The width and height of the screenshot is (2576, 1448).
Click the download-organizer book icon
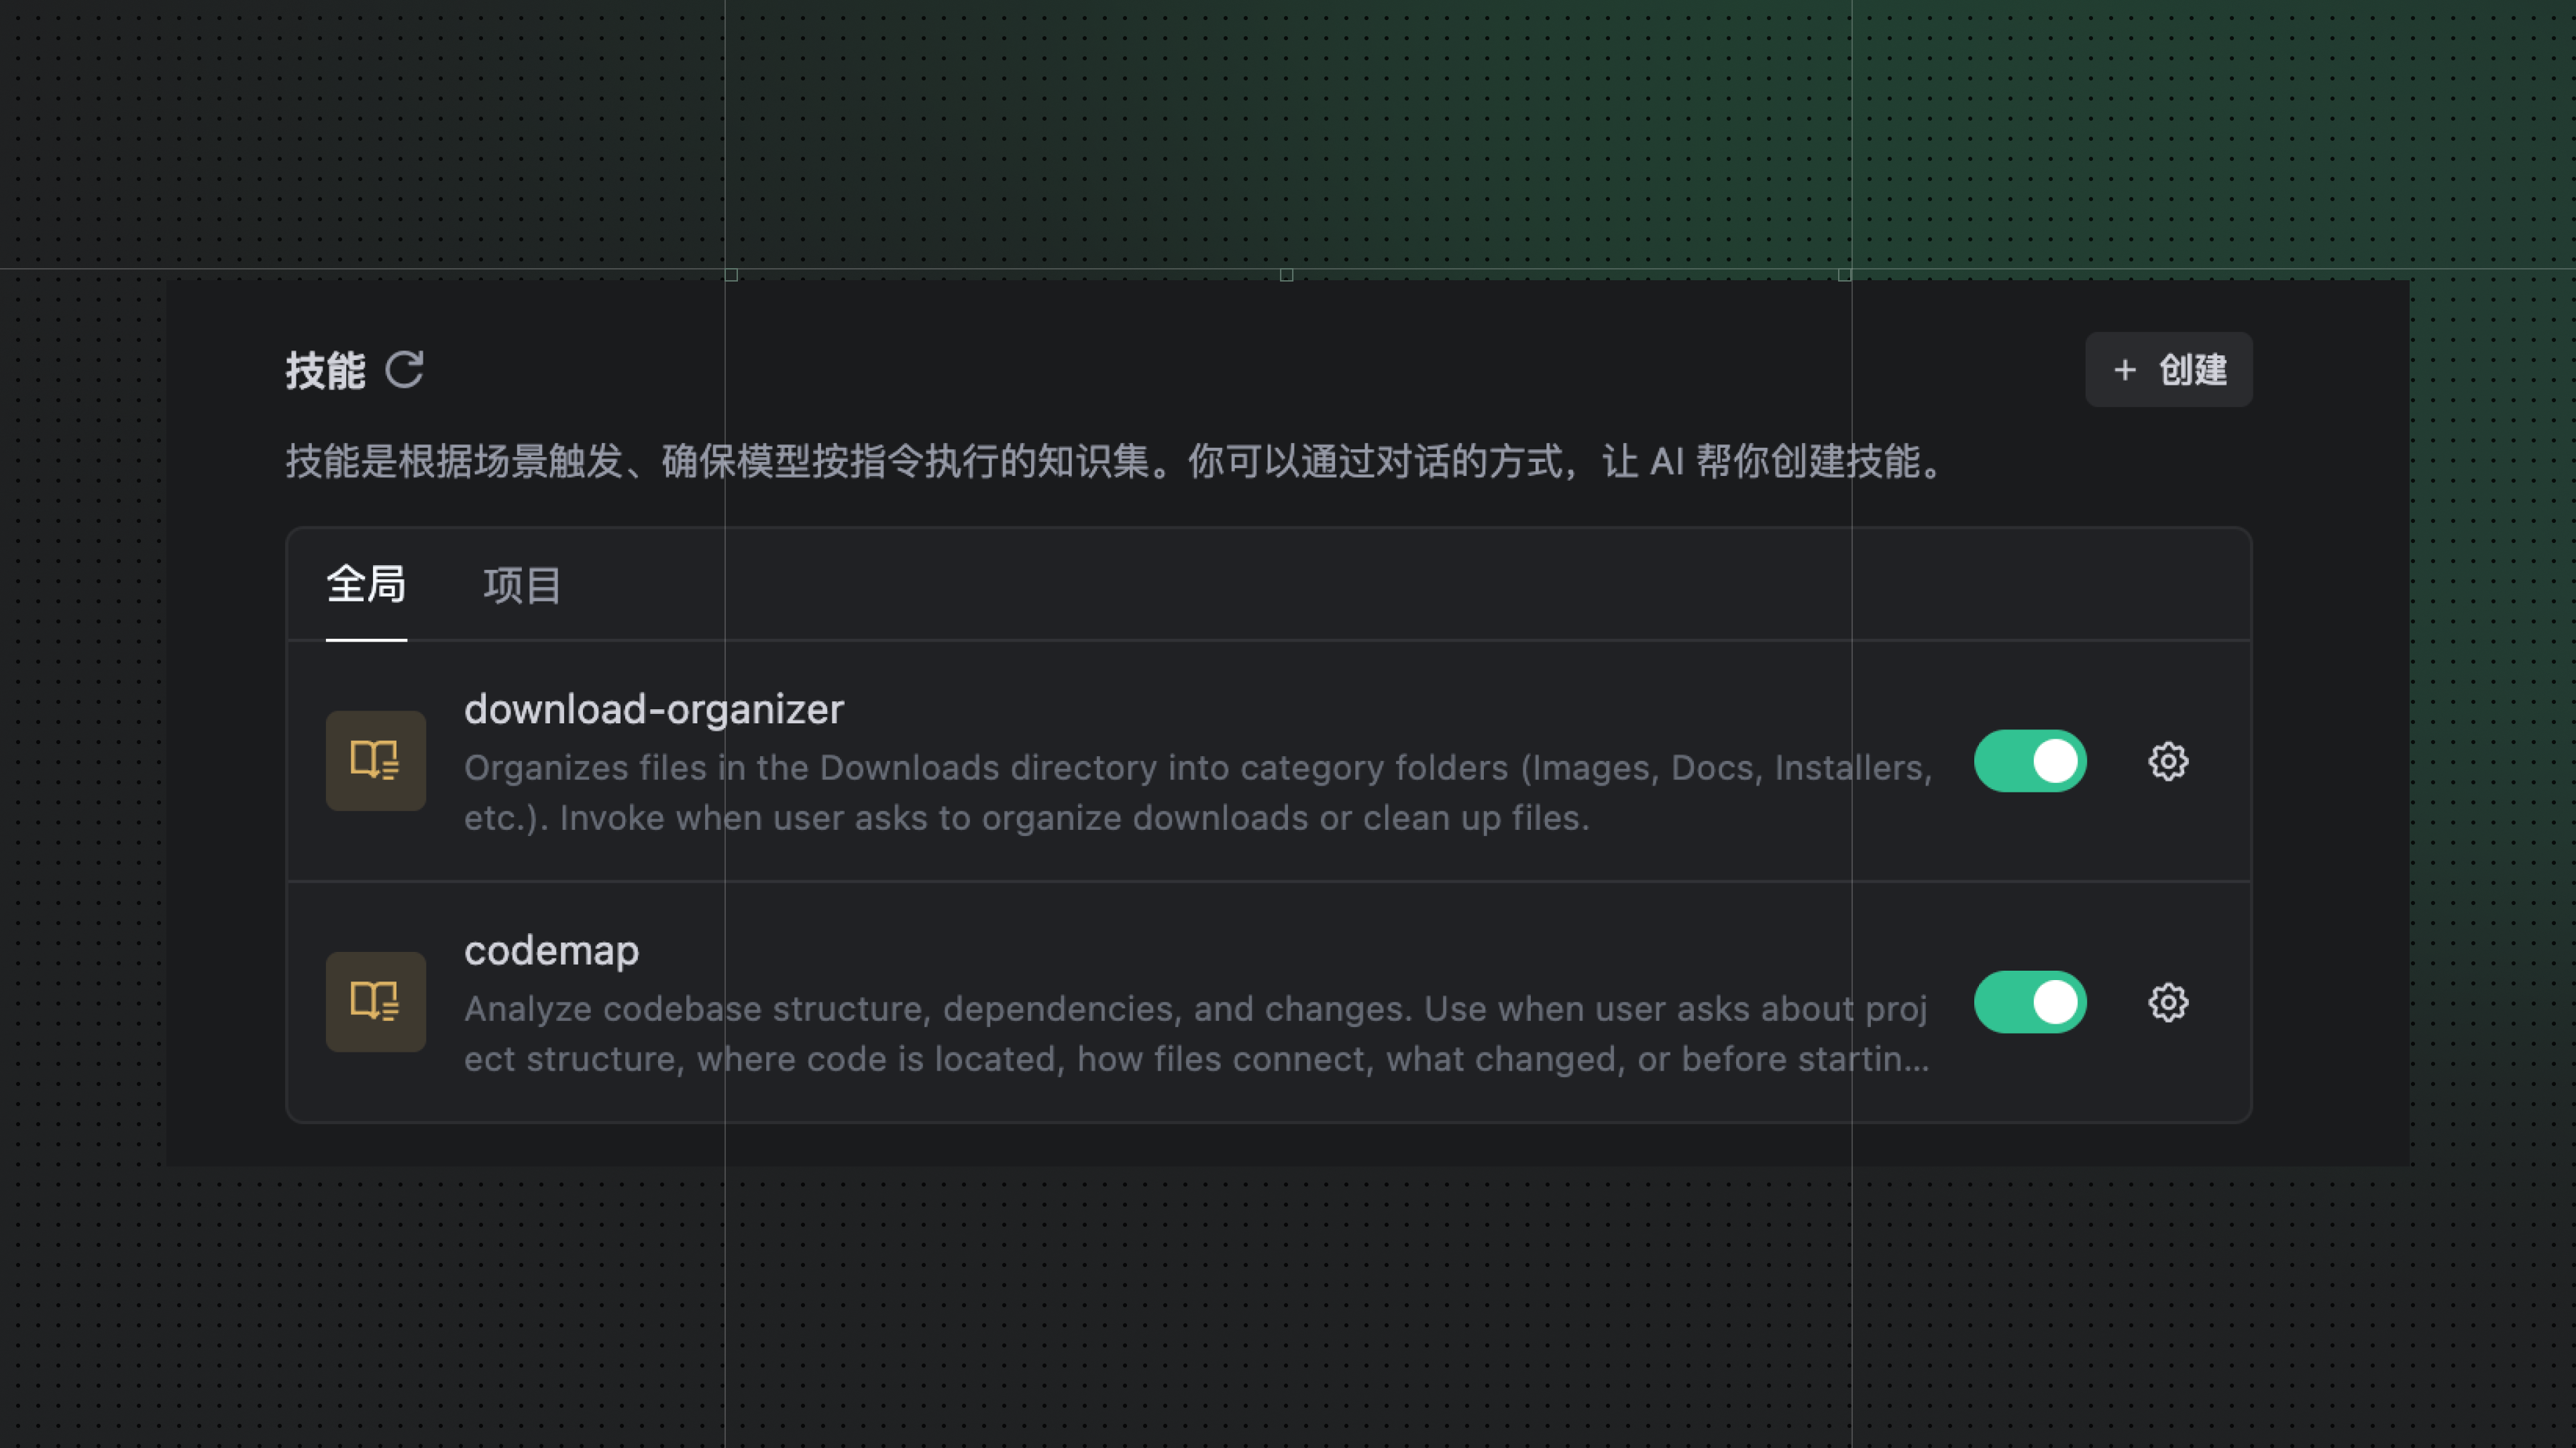[376, 760]
